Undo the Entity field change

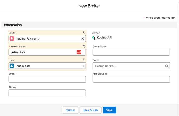pyautogui.click(x=84, y=33)
